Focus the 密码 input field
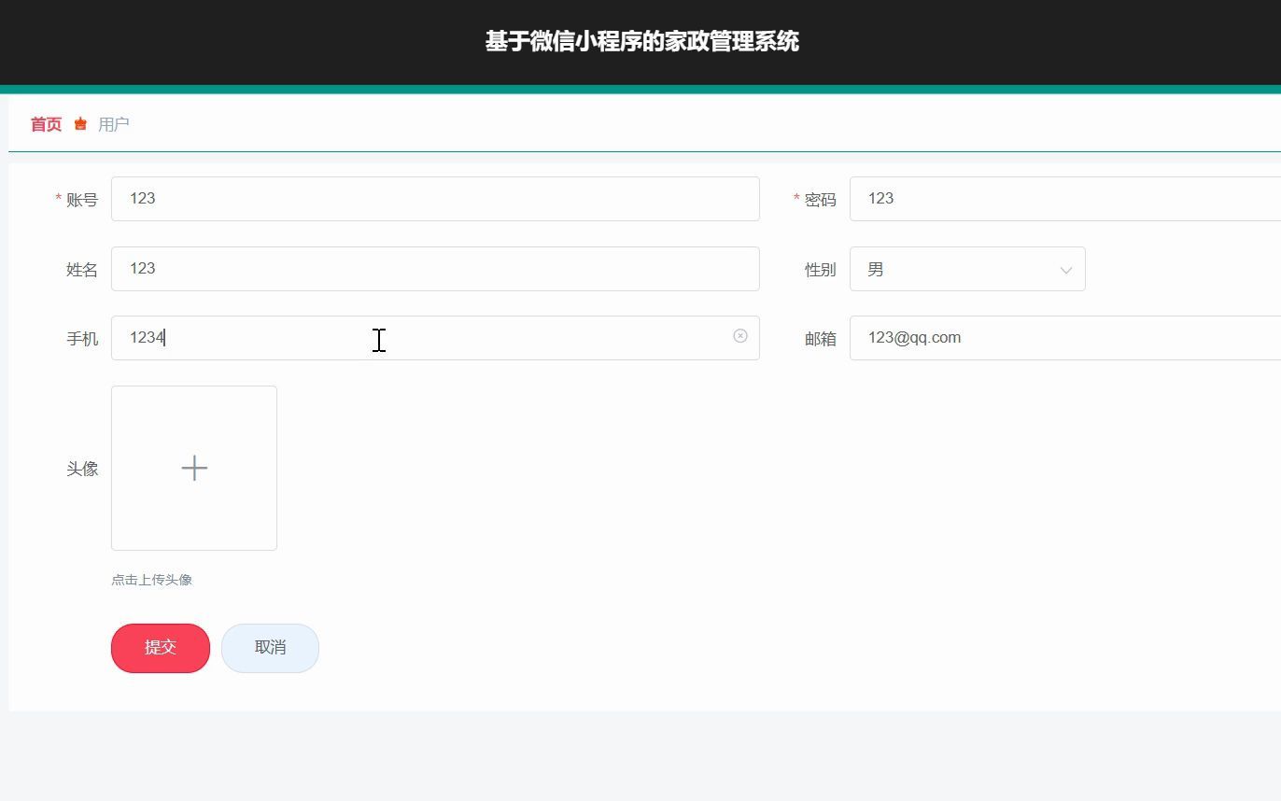 [1065, 199]
